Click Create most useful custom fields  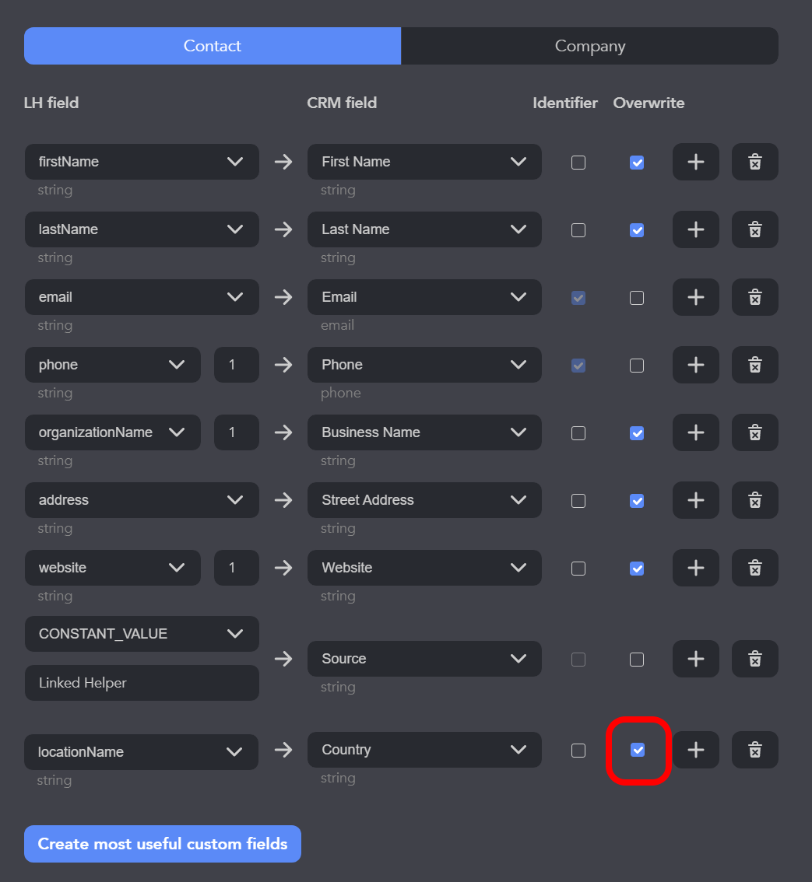[x=162, y=844]
